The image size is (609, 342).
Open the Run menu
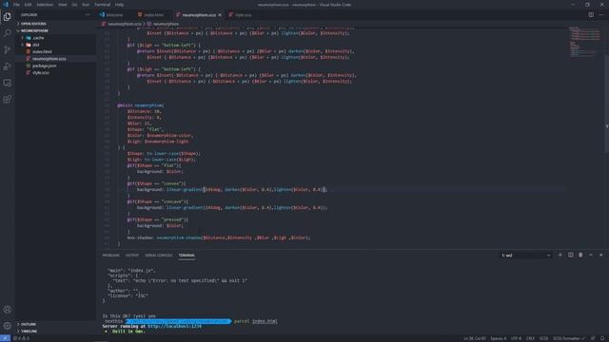[x=86, y=5]
